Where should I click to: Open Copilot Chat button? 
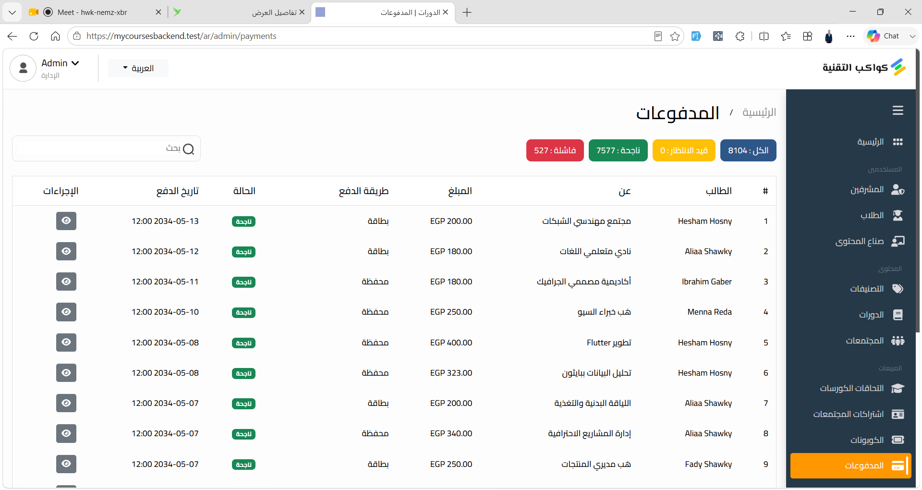884,36
